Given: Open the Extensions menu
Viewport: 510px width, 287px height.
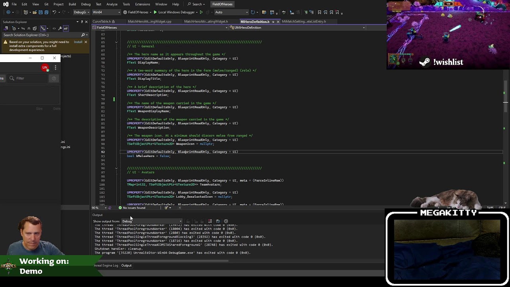Looking at the screenshot, I should tap(142, 4).
